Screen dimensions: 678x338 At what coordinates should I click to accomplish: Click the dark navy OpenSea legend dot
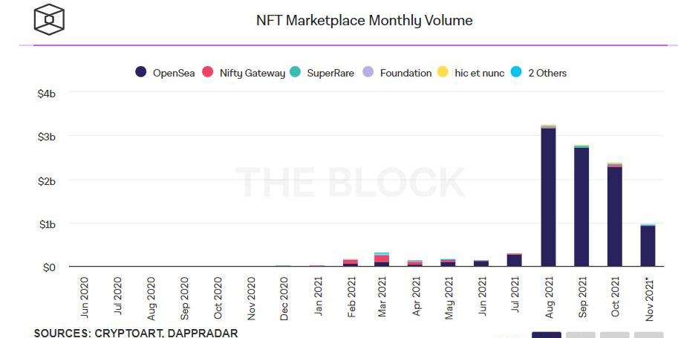point(141,73)
